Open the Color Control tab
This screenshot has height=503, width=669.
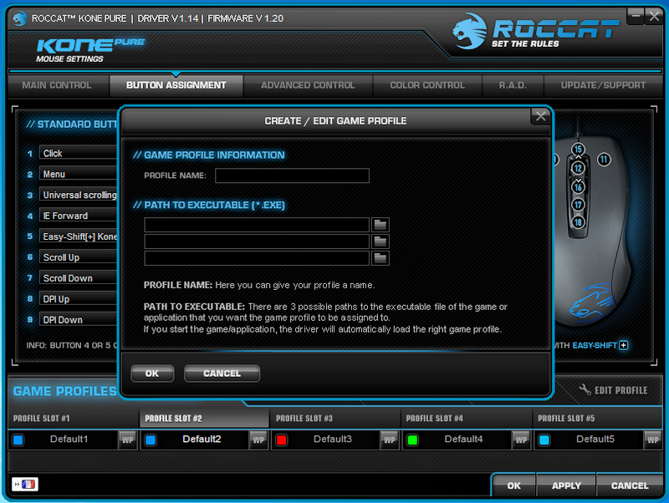point(427,85)
